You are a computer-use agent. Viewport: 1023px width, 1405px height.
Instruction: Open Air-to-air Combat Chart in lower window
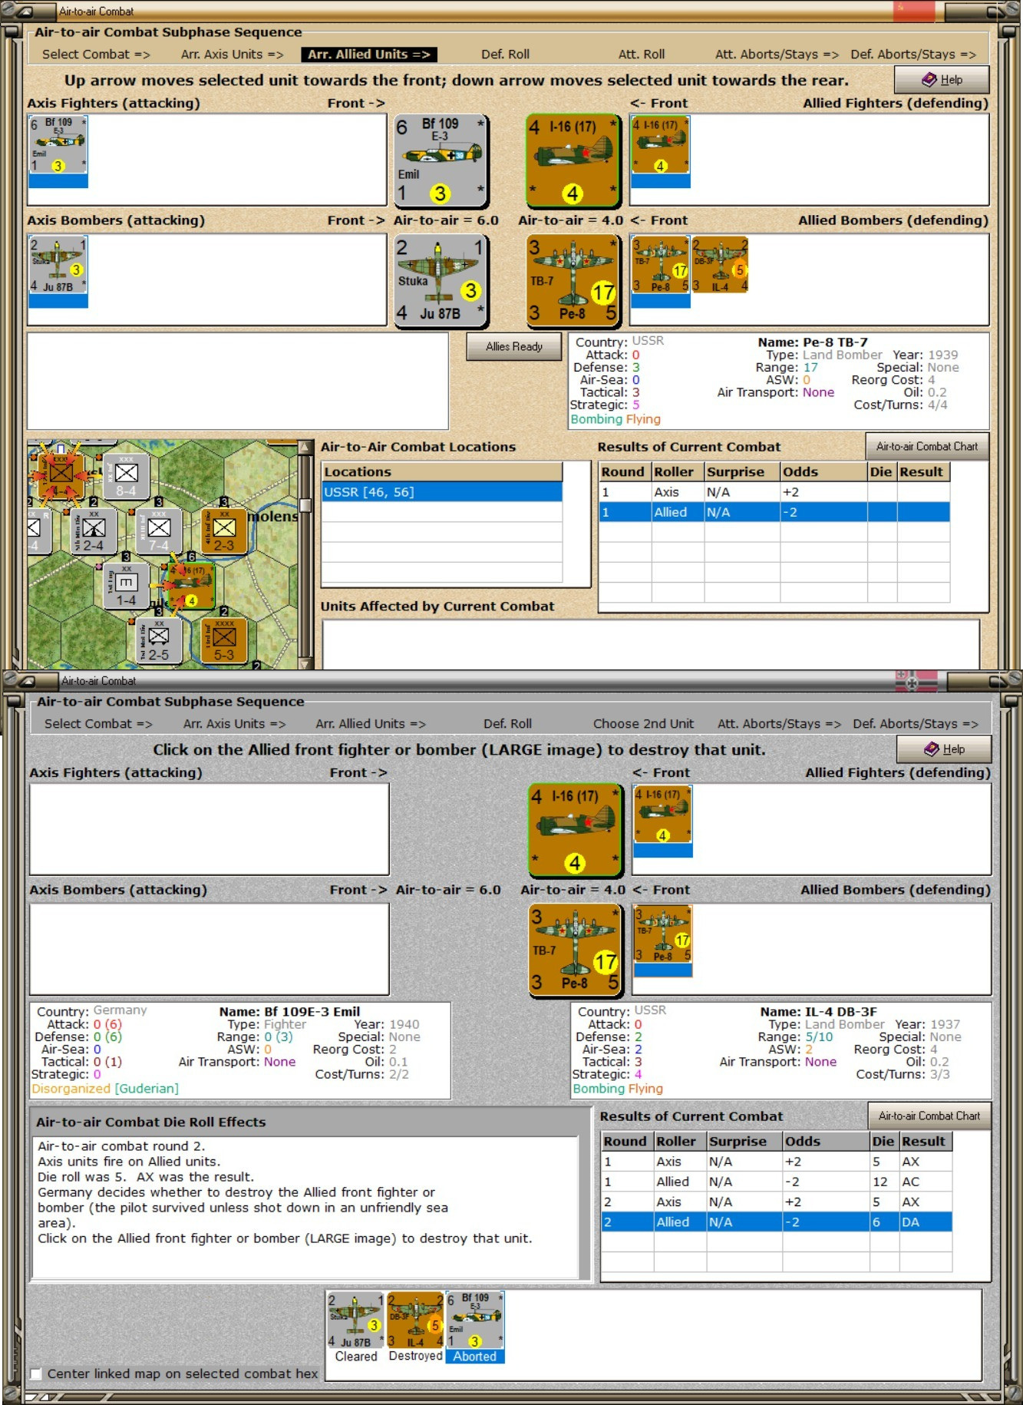(929, 1116)
